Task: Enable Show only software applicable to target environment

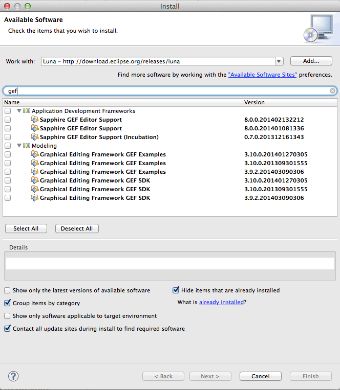Action: (7, 316)
